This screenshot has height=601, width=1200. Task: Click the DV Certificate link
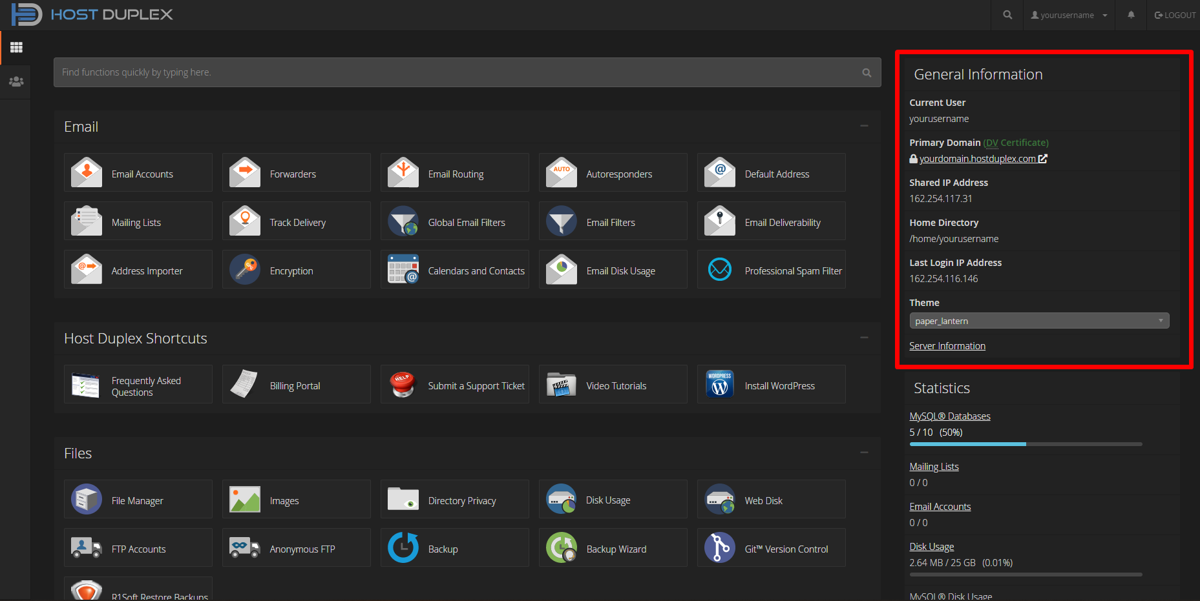pyautogui.click(x=1016, y=143)
